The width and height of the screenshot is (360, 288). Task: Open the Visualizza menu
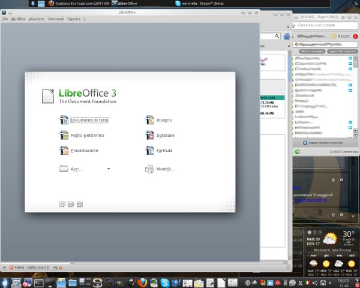pyautogui.click(x=36, y=19)
